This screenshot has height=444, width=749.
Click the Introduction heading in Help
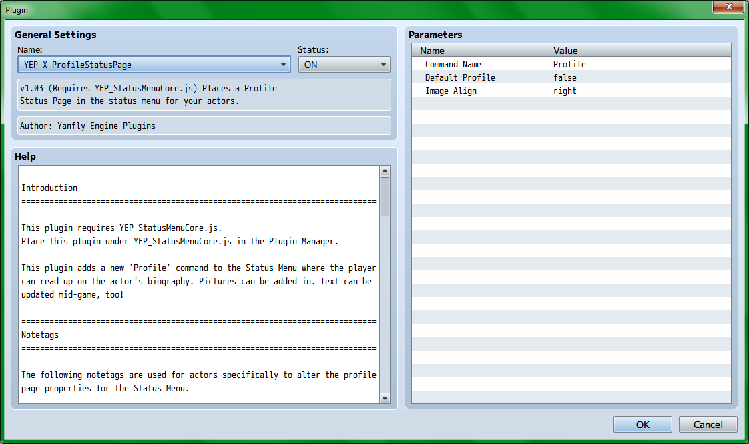click(x=49, y=188)
